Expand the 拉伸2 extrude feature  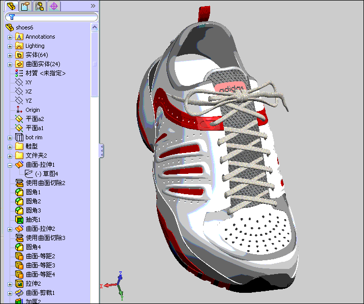(x=10, y=284)
